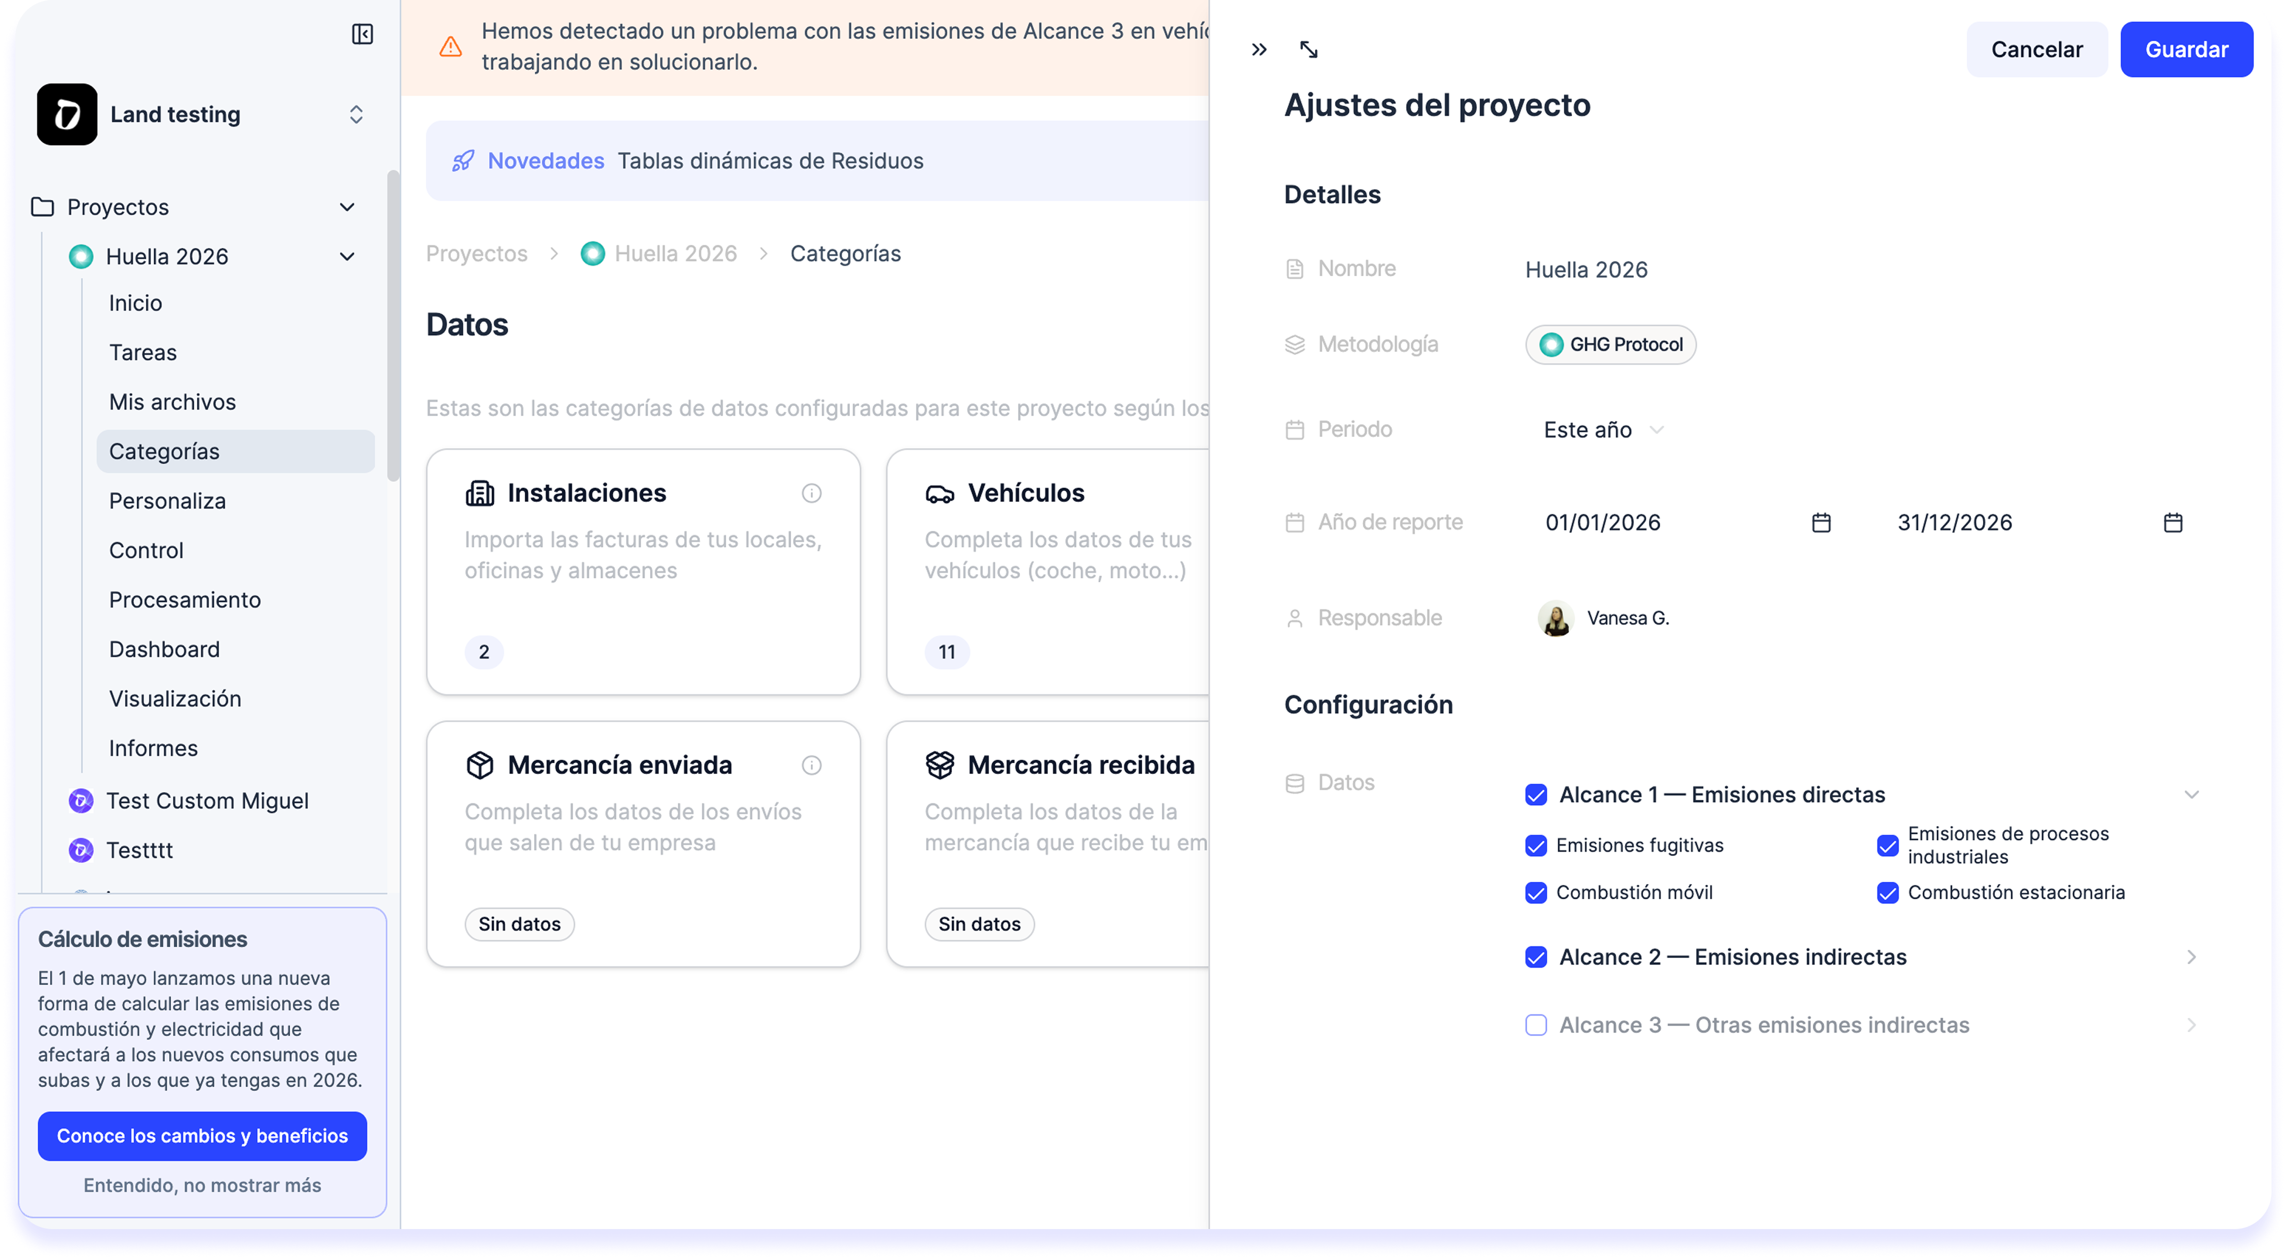Open the Dashboard section in the sidebar

[x=165, y=649]
